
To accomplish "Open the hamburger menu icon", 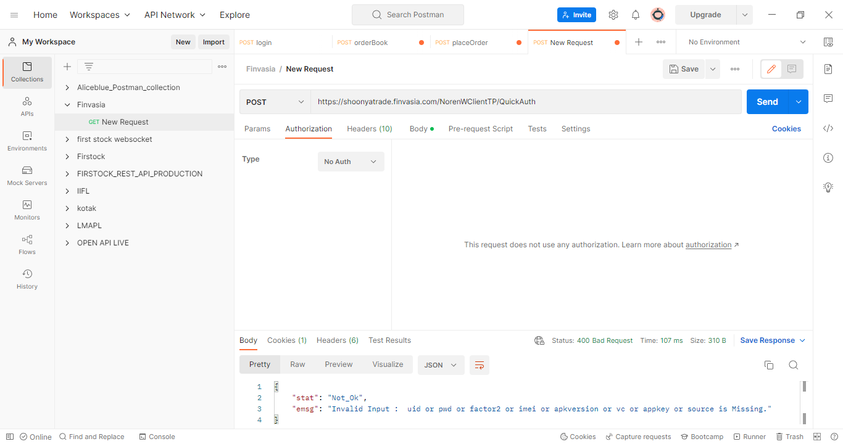I will [14, 15].
